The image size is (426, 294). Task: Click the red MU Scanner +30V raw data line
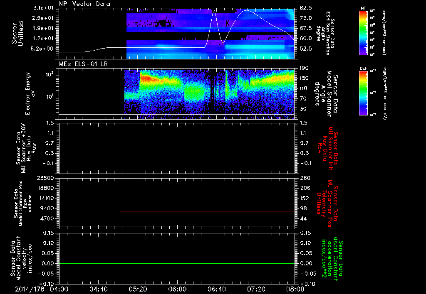[207, 161]
